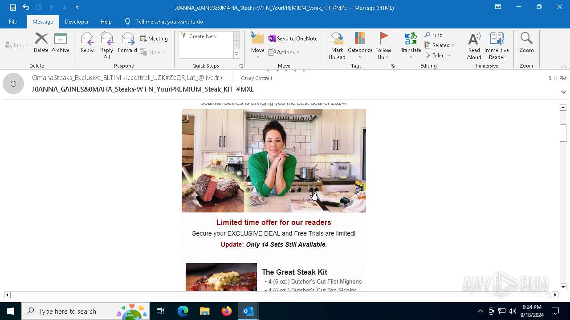The image size is (570, 320).
Task: Reply All to the message
Action: (x=107, y=46)
